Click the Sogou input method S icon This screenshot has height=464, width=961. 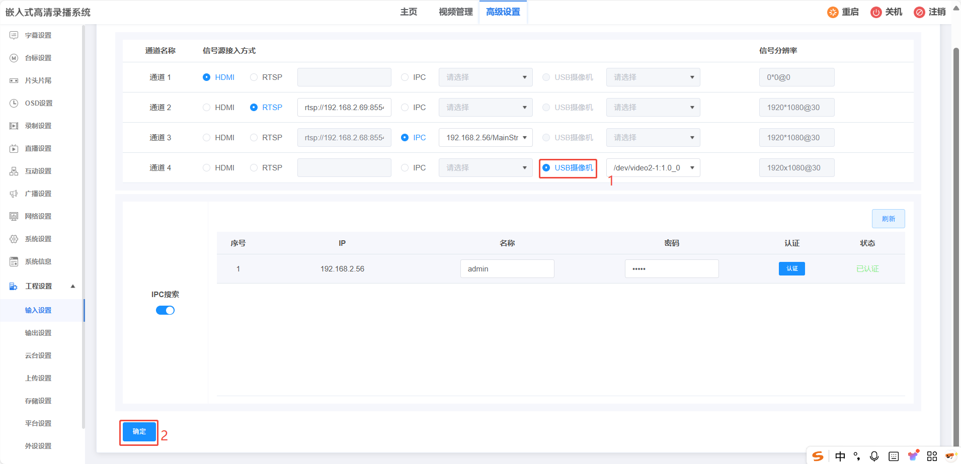(x=818, y=456)
